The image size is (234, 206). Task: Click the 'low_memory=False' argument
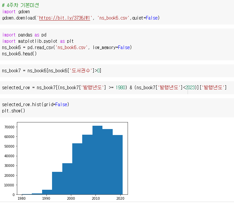pyautogui.click(x=111, y=47)
